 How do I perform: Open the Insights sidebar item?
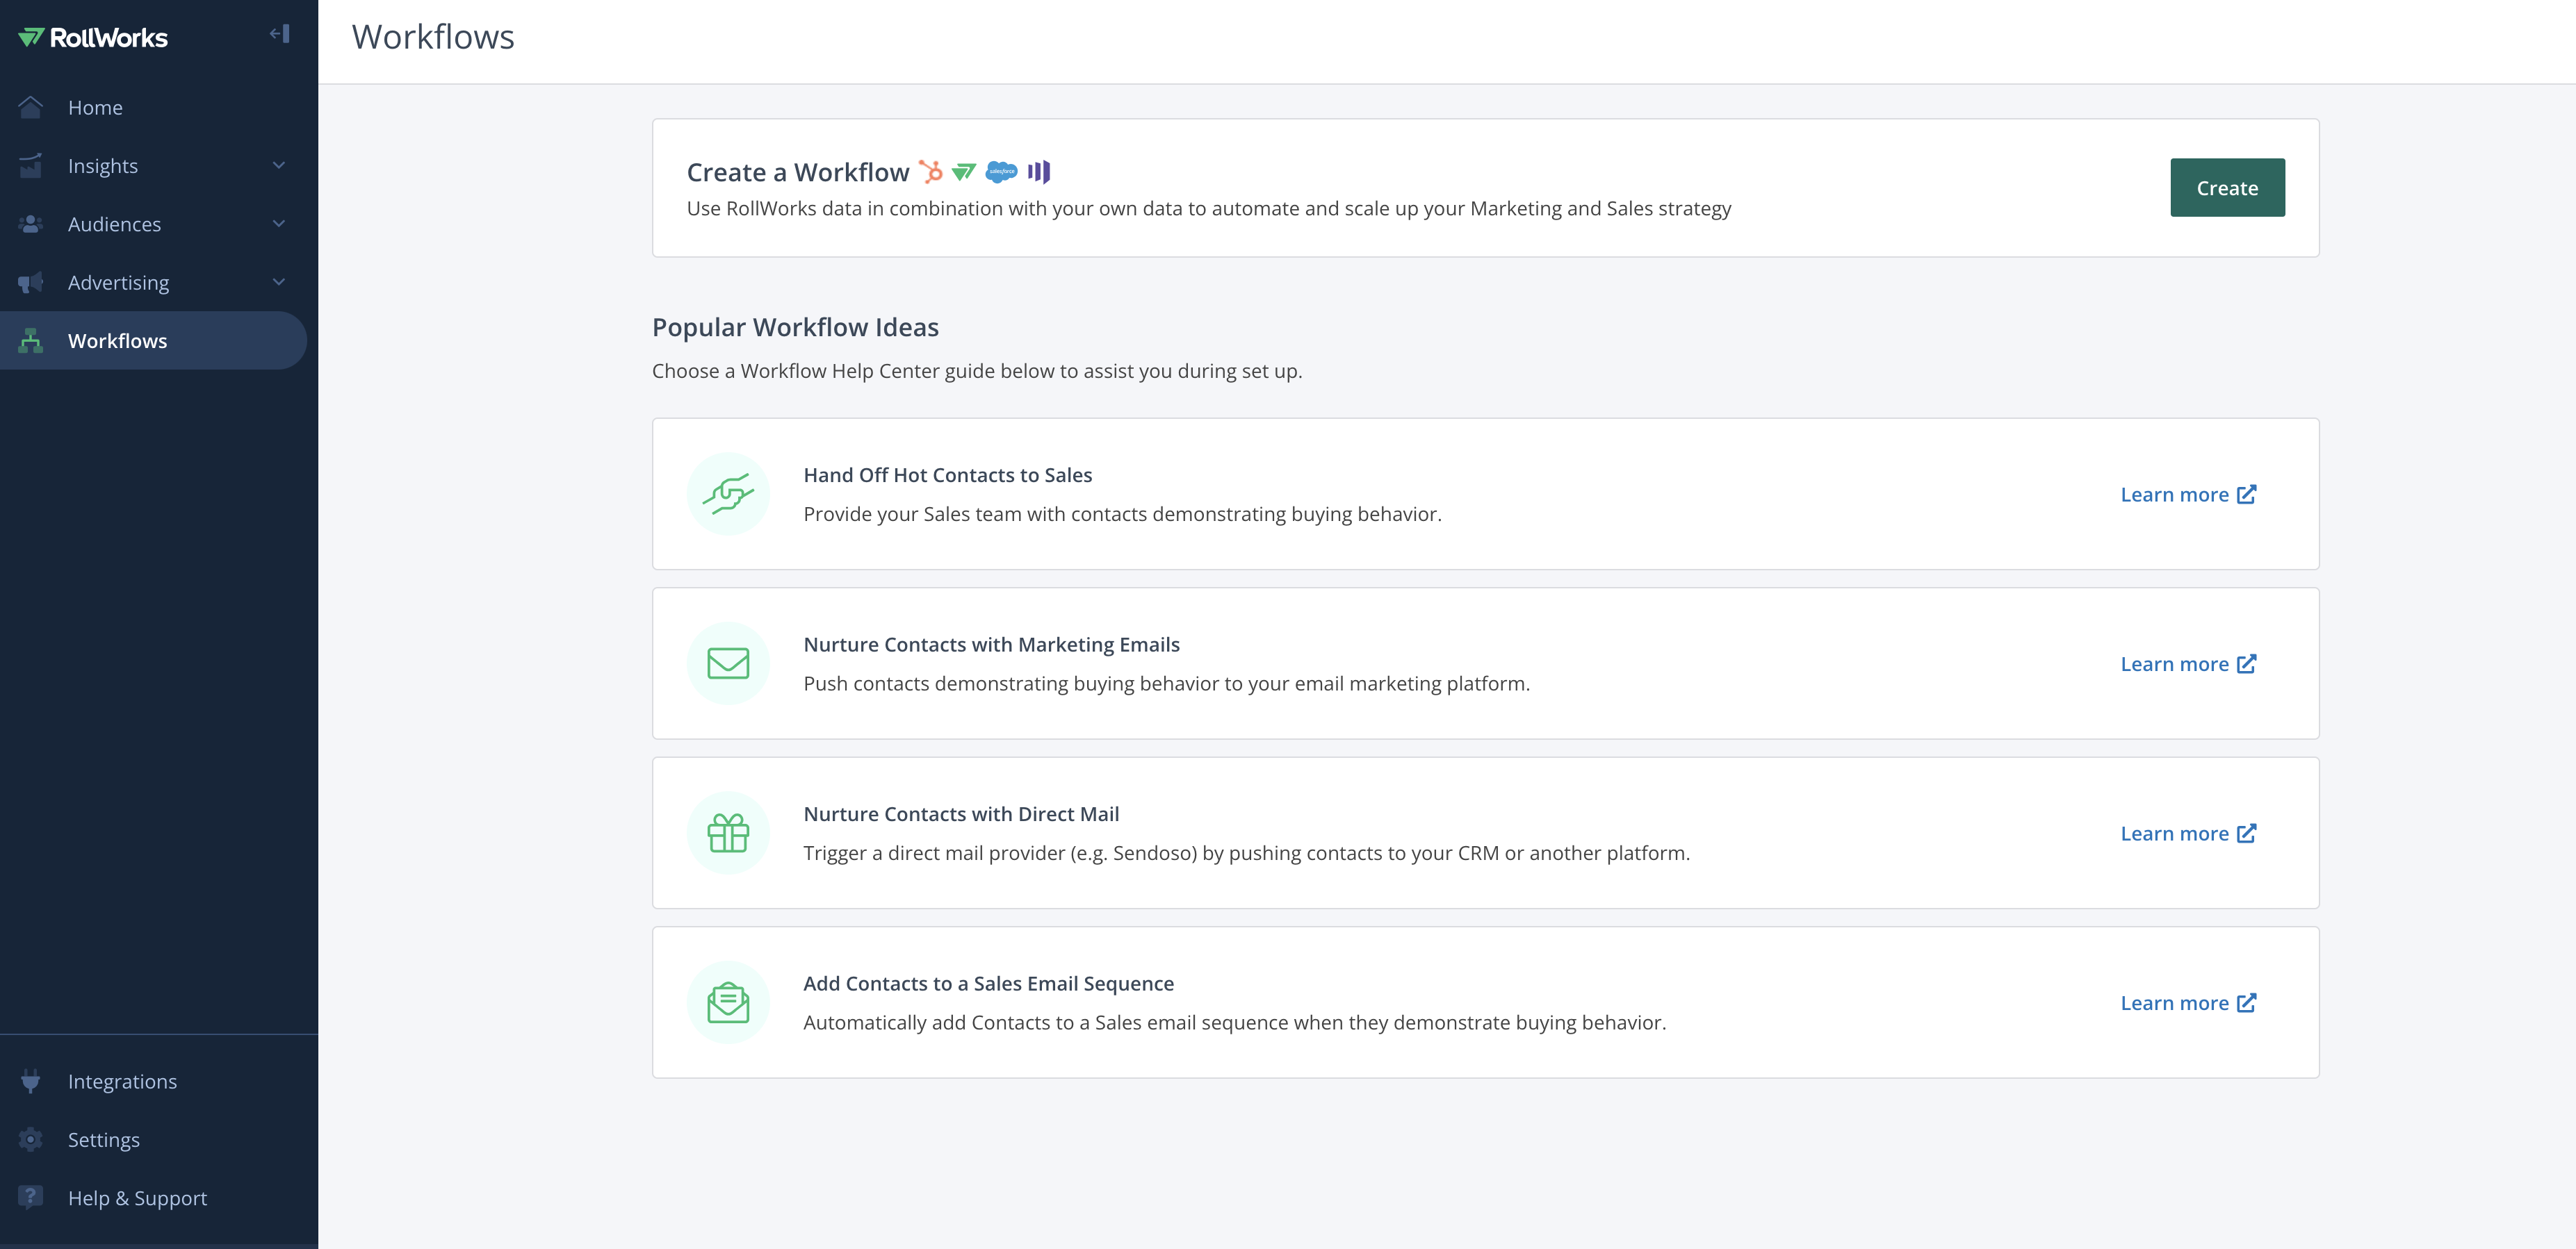click(153, 166)
